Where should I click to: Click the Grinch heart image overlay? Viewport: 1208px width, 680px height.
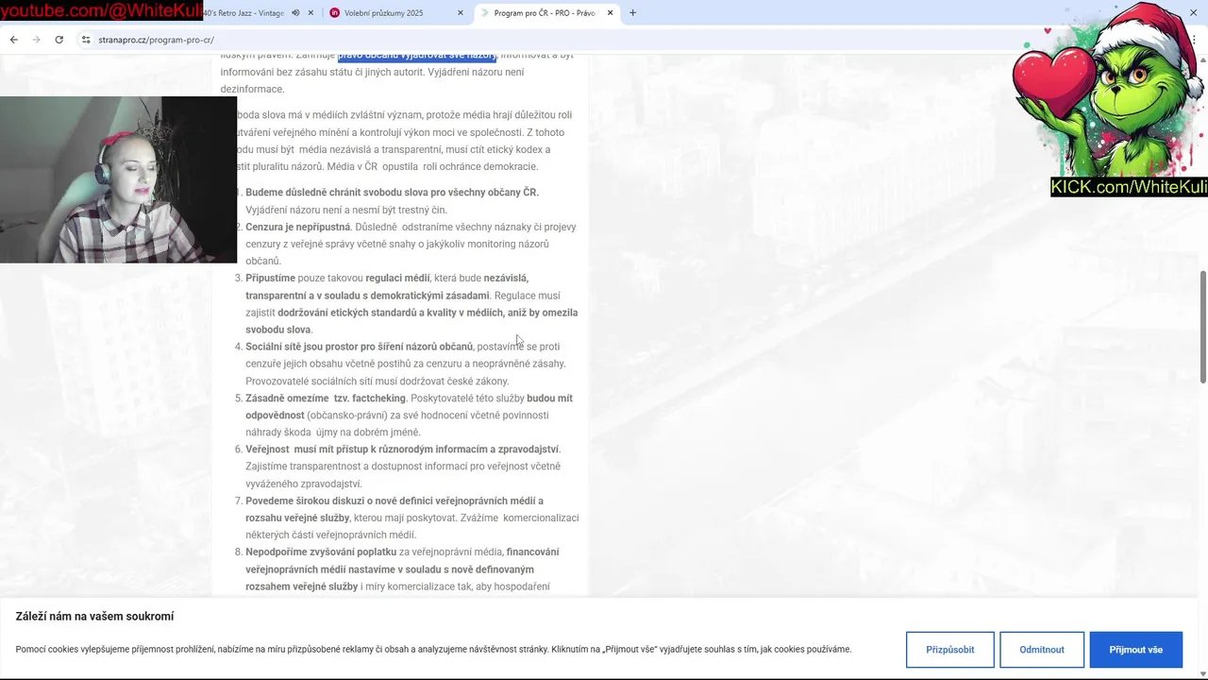[1108, 92]
